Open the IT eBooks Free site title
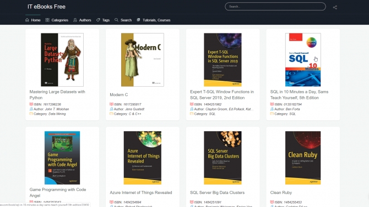Screen dimensions: 369x207 [46, 7]
